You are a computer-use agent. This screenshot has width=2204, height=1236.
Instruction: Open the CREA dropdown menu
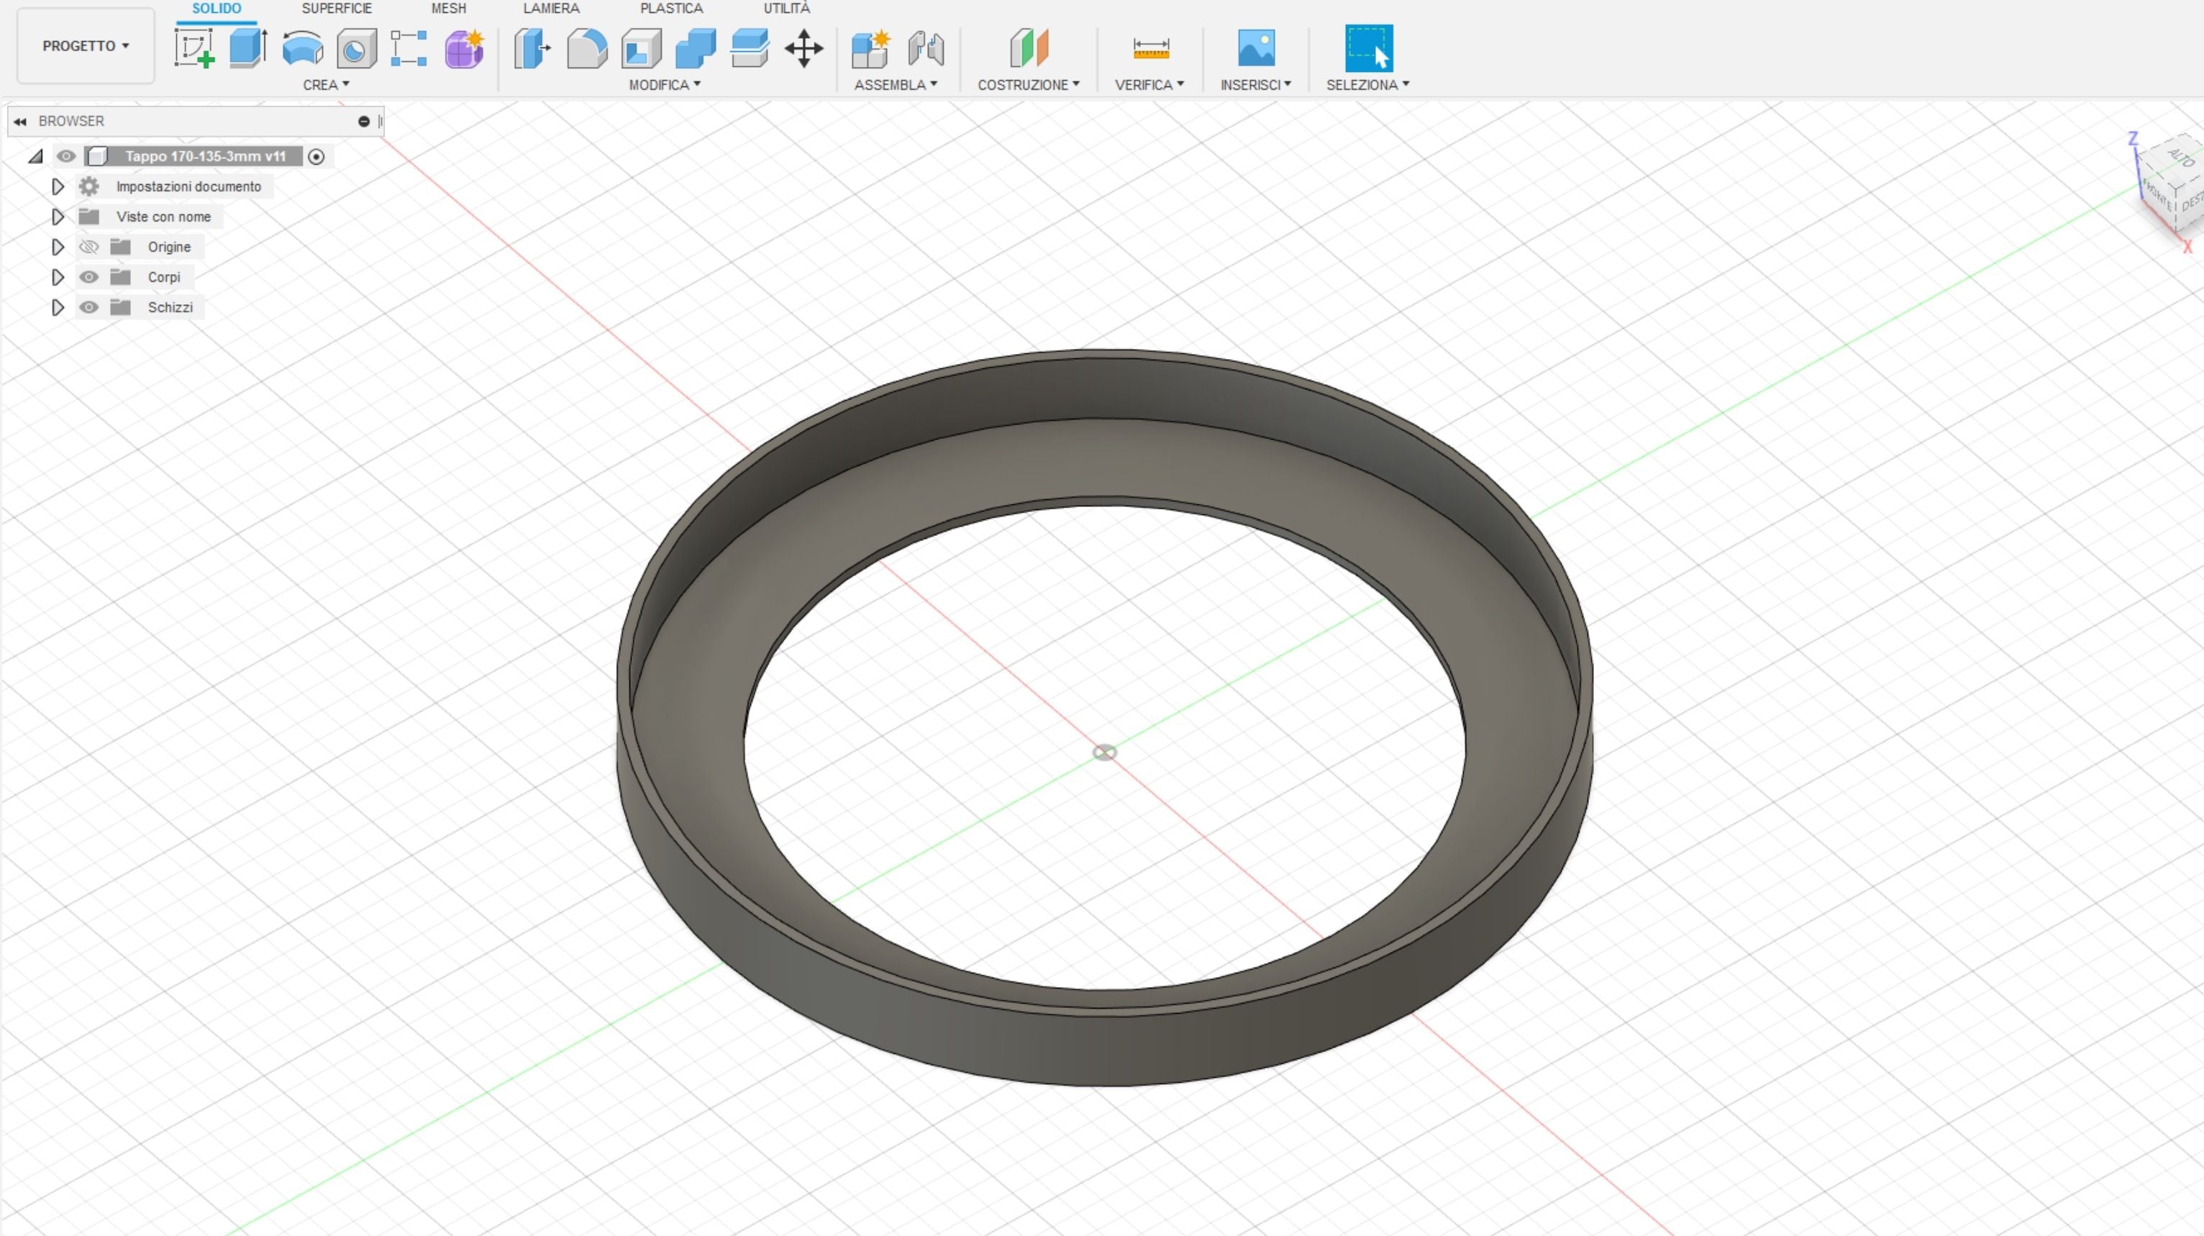point(326,84)
